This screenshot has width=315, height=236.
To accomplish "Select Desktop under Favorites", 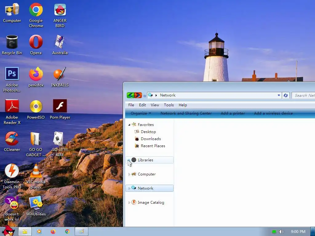I will point(148,132).
